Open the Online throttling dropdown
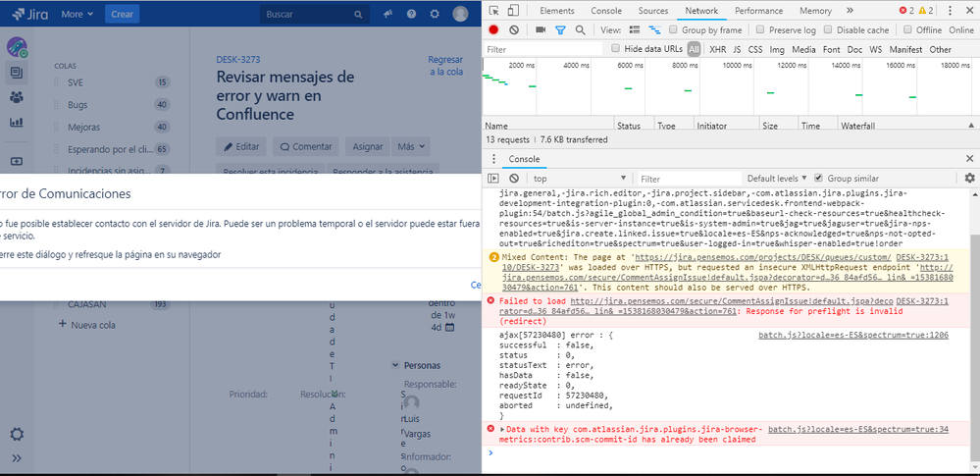The image size is (980, 476). click(961, 30)
